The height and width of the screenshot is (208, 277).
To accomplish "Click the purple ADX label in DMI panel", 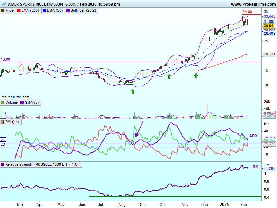I will pyautogui.click(x=253, y=136).
